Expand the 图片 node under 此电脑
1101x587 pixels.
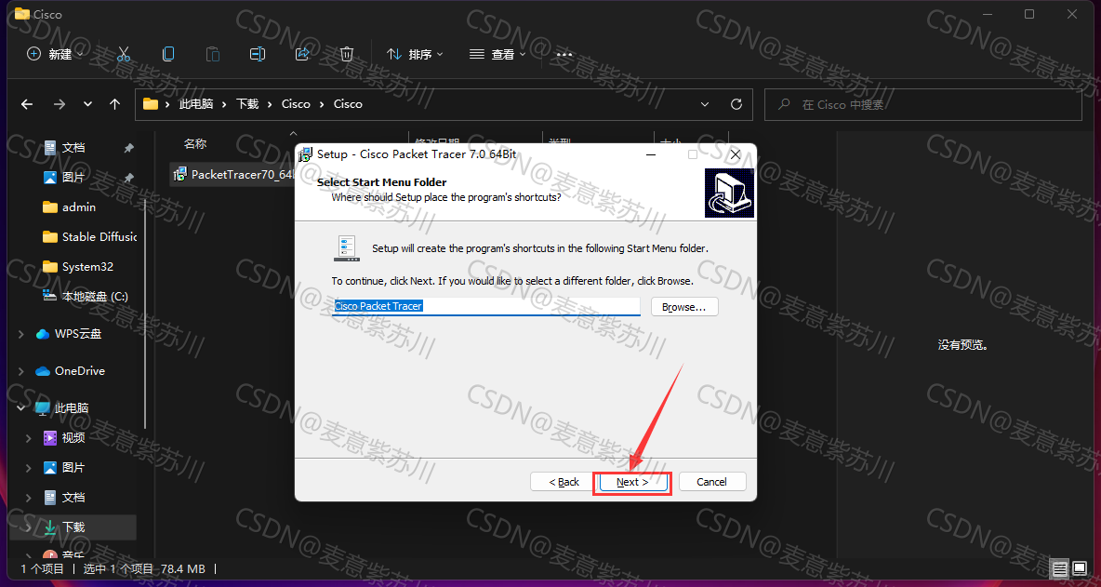coord(29,468)
